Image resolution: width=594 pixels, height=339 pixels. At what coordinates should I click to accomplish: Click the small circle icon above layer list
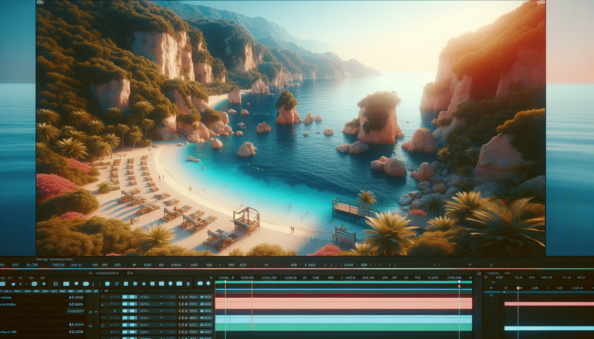[106, 291]
